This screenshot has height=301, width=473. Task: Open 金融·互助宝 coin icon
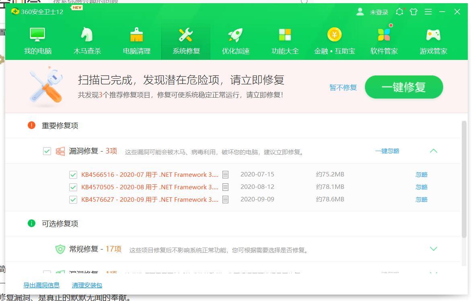334,34
